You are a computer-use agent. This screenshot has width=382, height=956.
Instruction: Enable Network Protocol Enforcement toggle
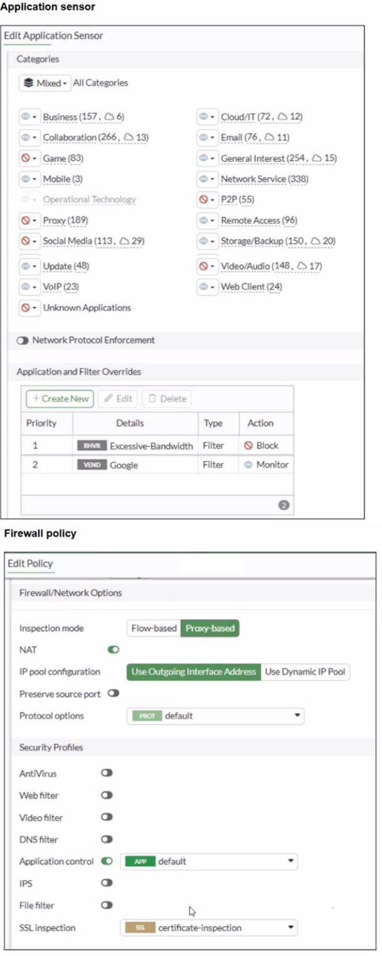(x=23, y=340)
